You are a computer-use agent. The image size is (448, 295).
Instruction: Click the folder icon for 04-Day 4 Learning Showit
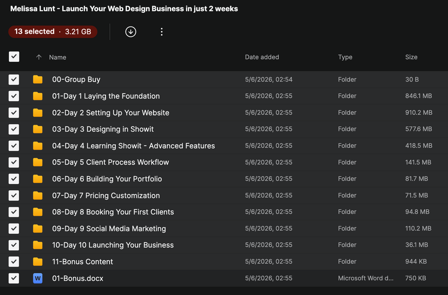(x=38, y=146)
